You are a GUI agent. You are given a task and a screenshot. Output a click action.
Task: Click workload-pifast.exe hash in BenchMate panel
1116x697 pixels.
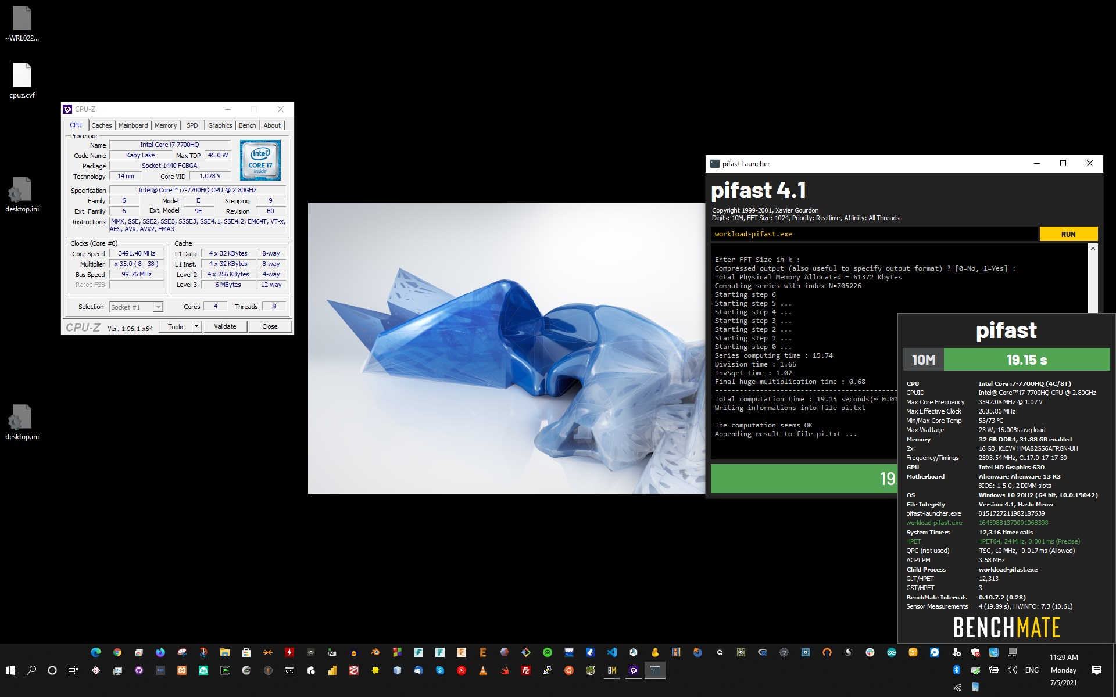pos(1013,523)
